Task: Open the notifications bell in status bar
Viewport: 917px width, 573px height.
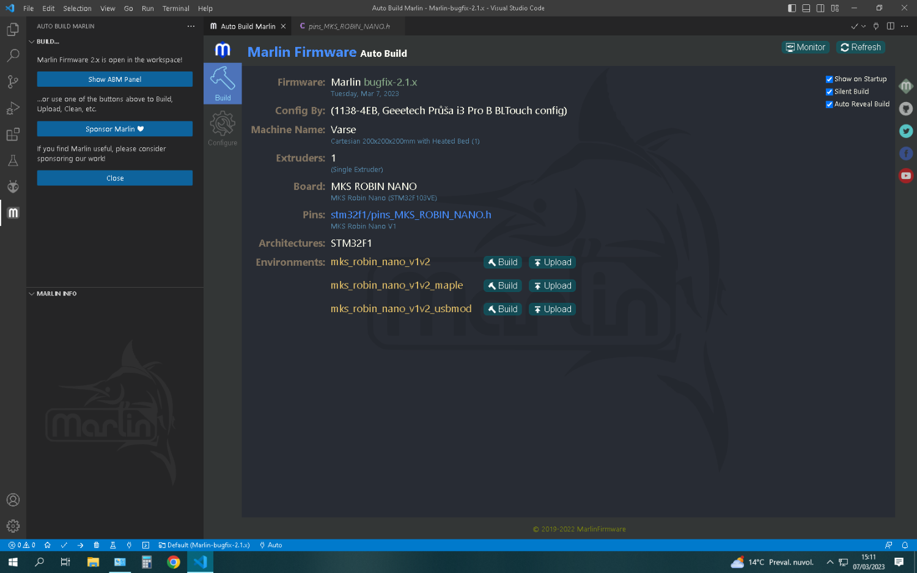Action: click(905, 545)
